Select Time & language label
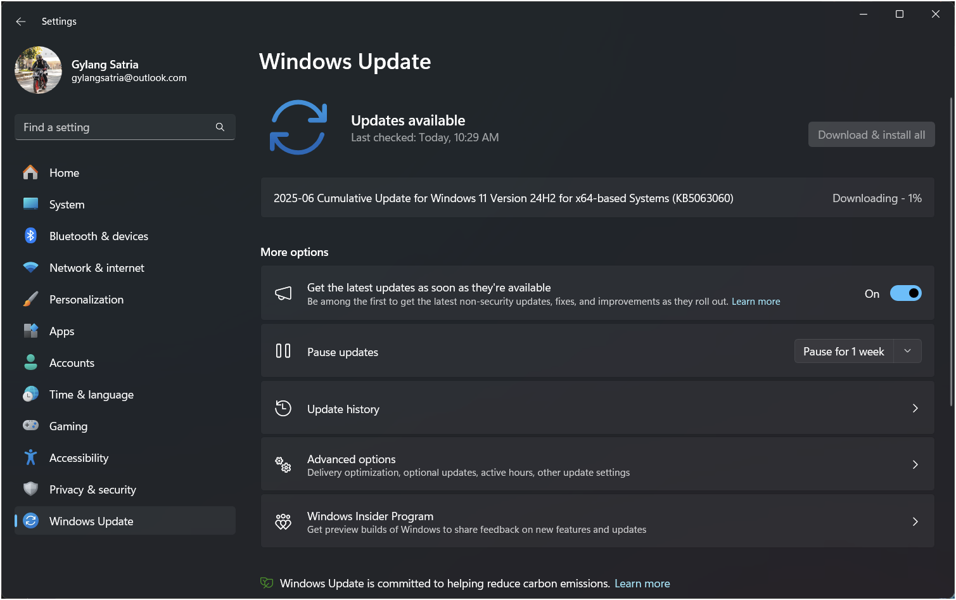 pyautogui.click(x=91, y=395)
